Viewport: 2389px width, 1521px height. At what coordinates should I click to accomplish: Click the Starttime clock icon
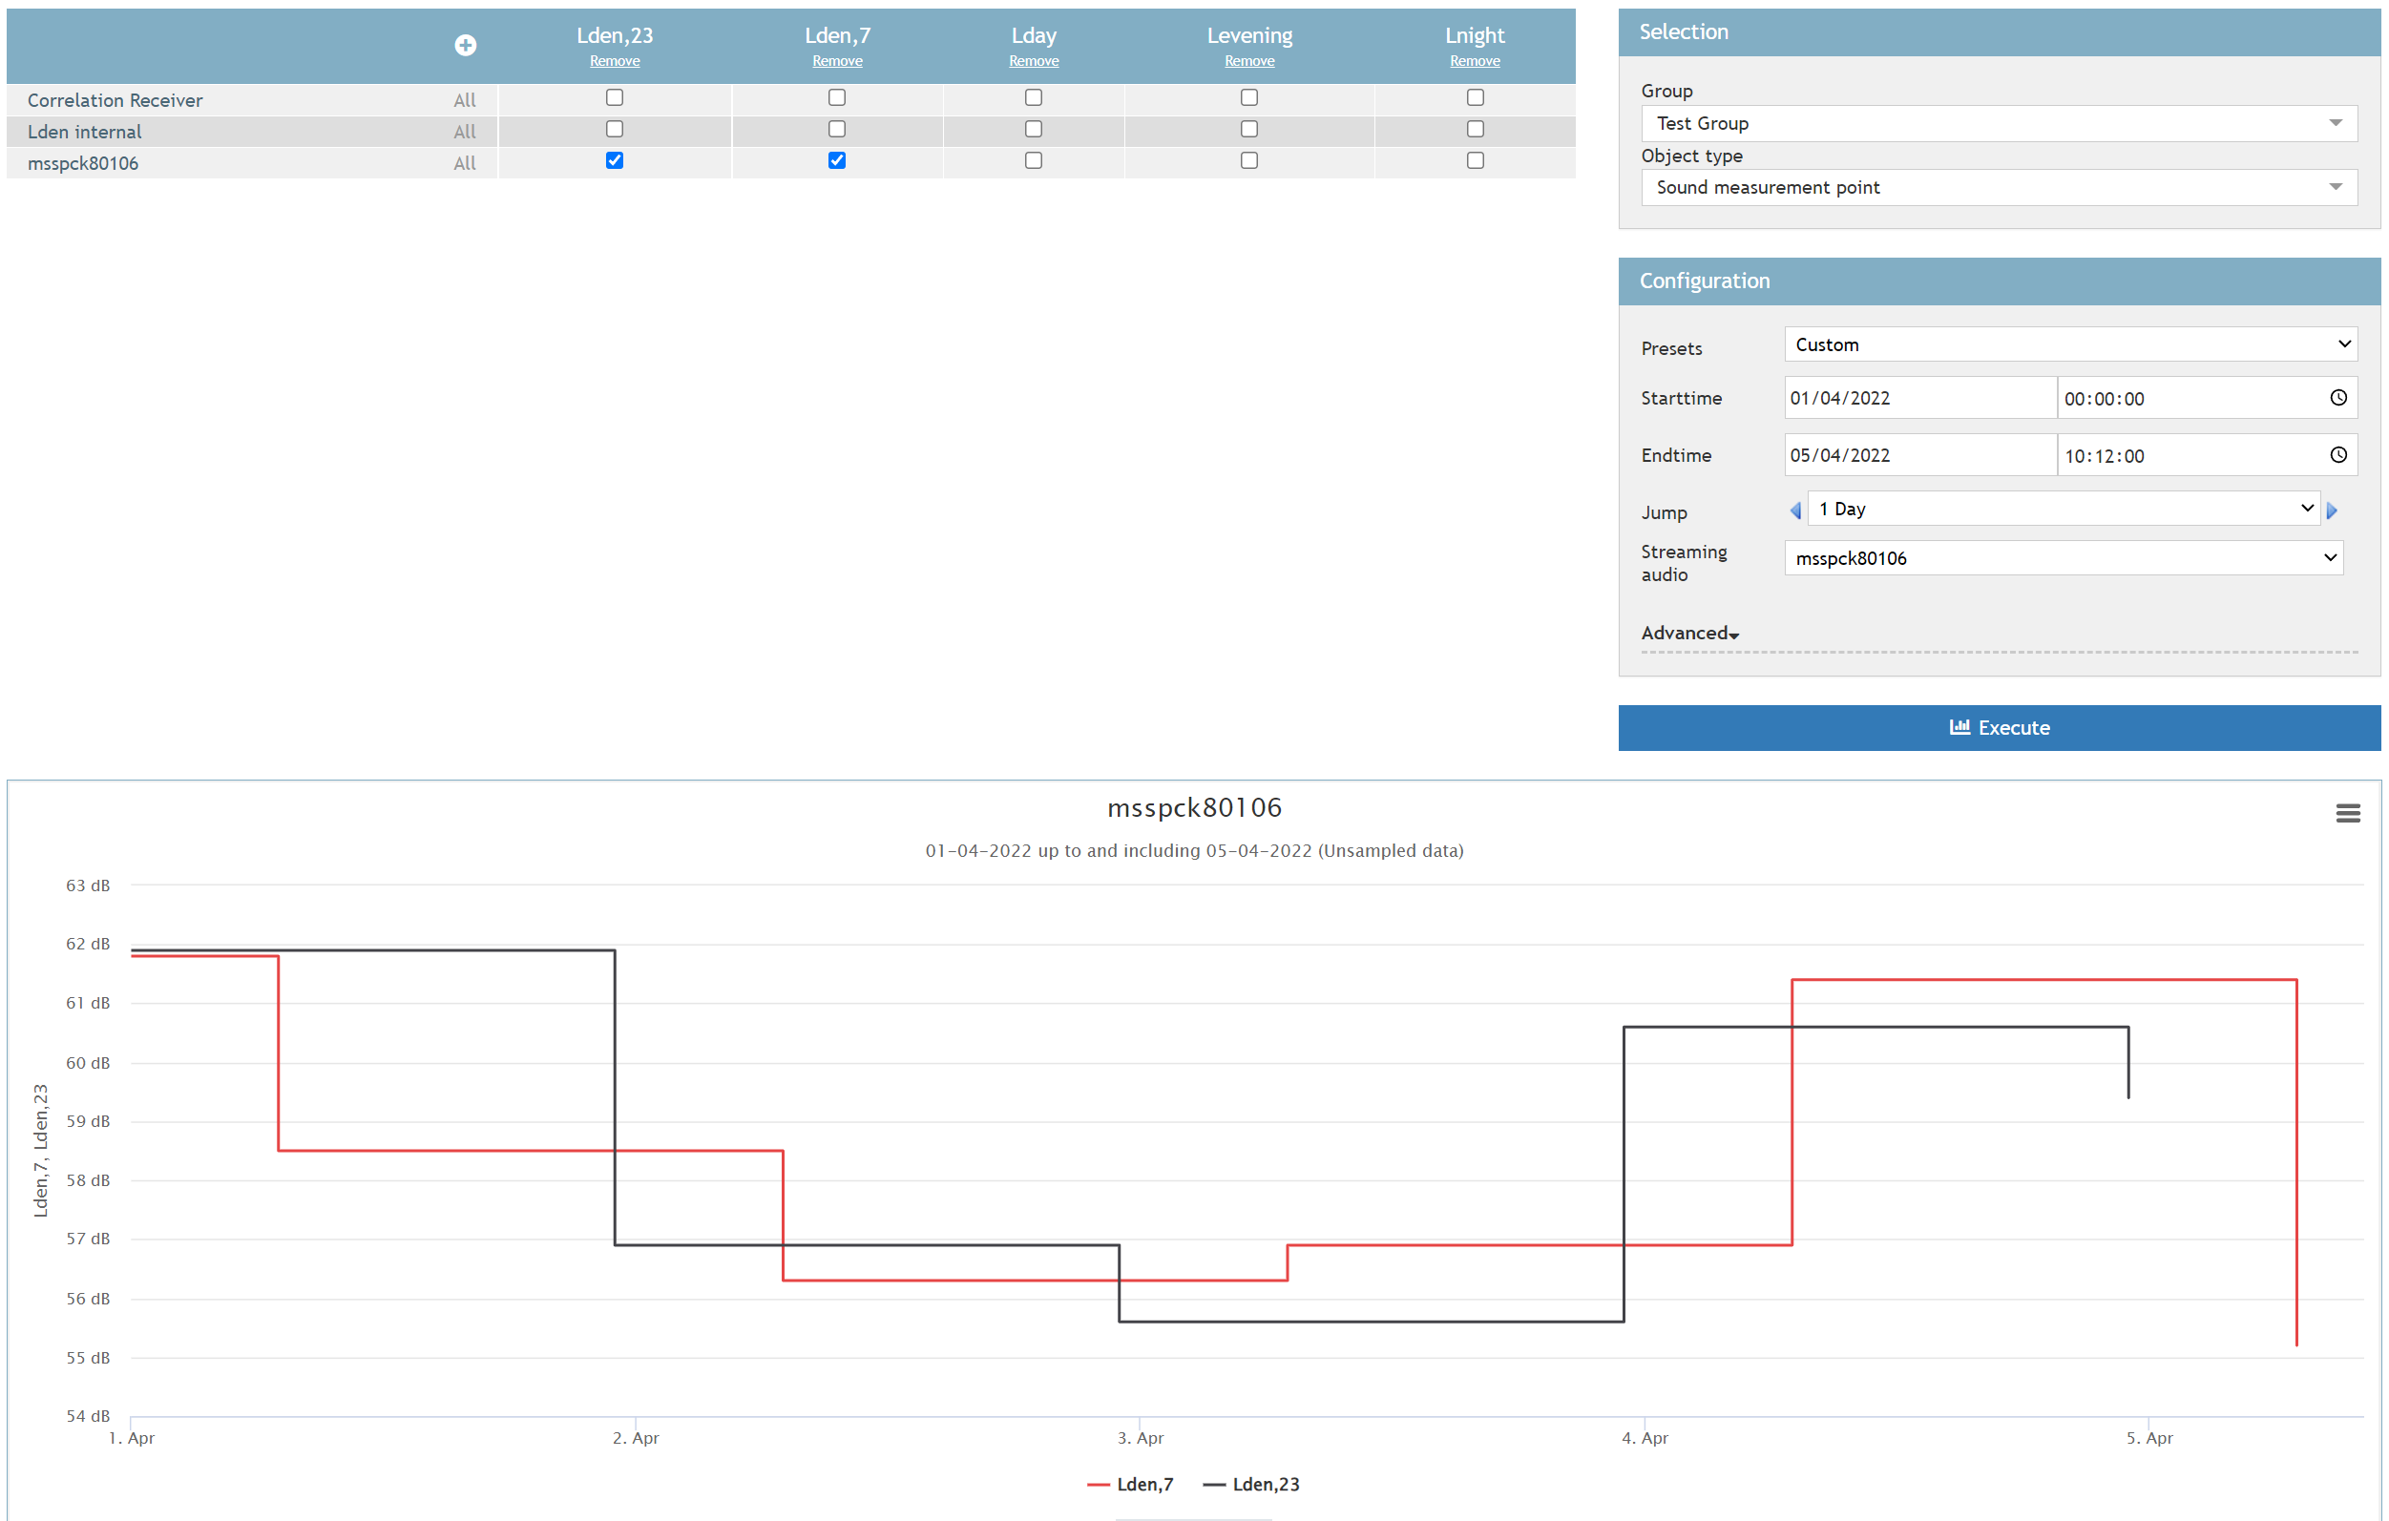click(x=2338, y=398)
